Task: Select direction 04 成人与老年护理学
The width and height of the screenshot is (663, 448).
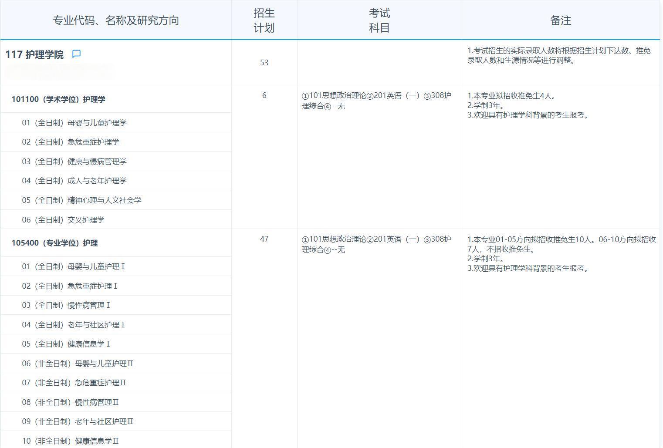Action: click(72, 181)
